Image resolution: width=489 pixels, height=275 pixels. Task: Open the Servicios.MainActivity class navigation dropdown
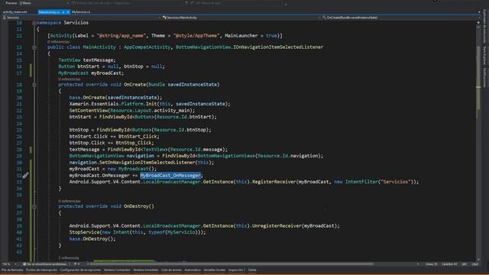point(241,18)
